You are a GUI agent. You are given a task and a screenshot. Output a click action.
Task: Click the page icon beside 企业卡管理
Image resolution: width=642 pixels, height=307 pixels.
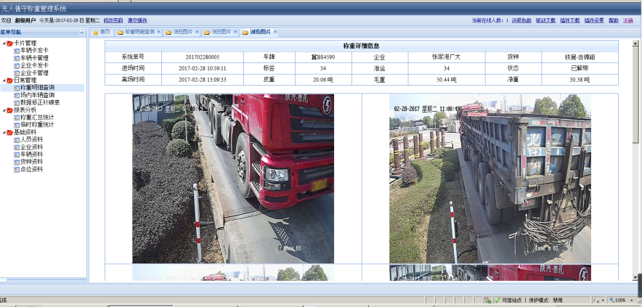(x=17, y=73)
